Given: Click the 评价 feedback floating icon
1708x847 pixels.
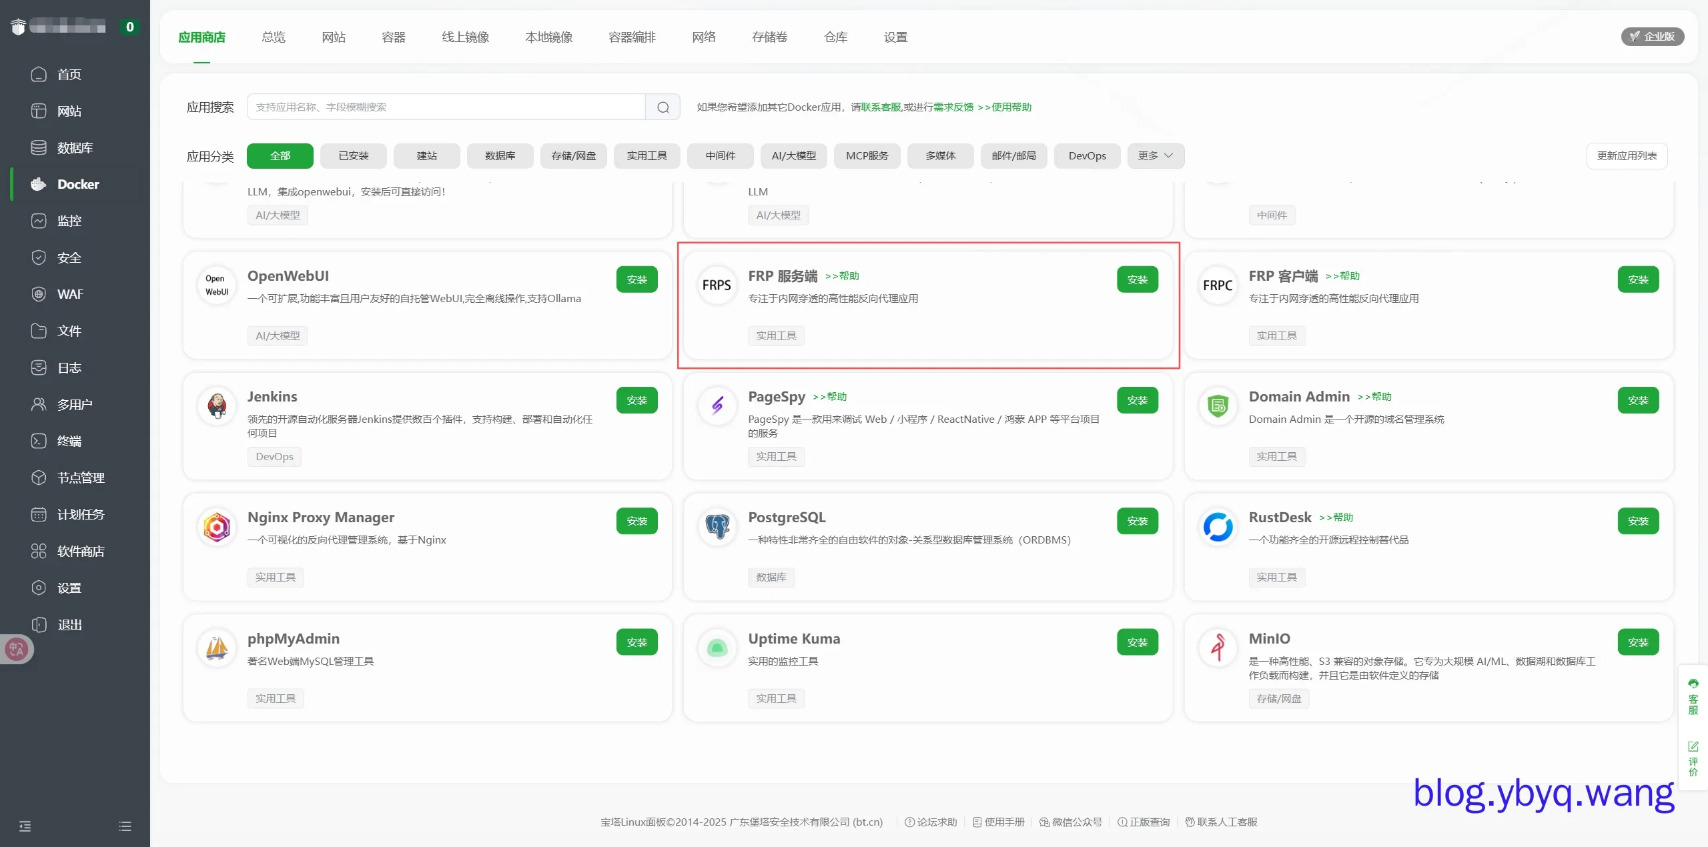Looking at the screenshot, I should (1693, 758).
